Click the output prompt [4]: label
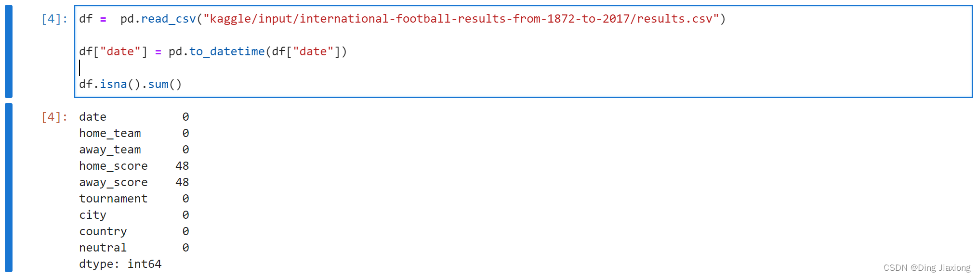978x277 pixels. [54, 117]
